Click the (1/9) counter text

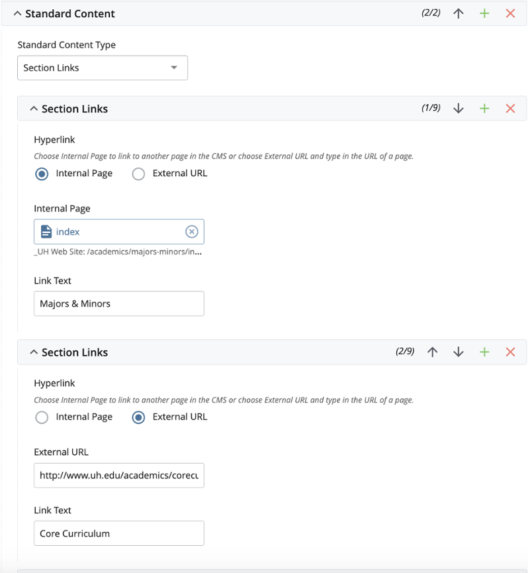coord(431,108)
